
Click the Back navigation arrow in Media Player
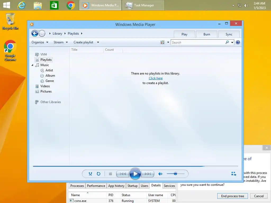pos(35,33)
